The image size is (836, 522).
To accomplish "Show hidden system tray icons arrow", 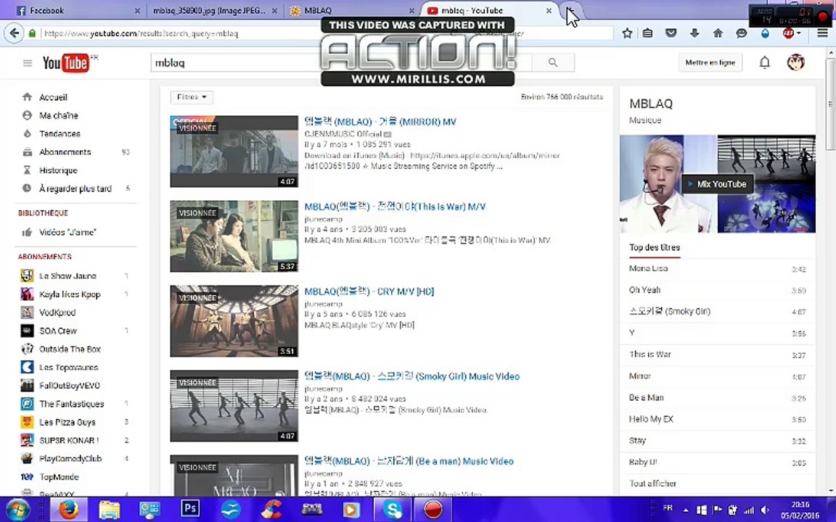I will [686, 510].
